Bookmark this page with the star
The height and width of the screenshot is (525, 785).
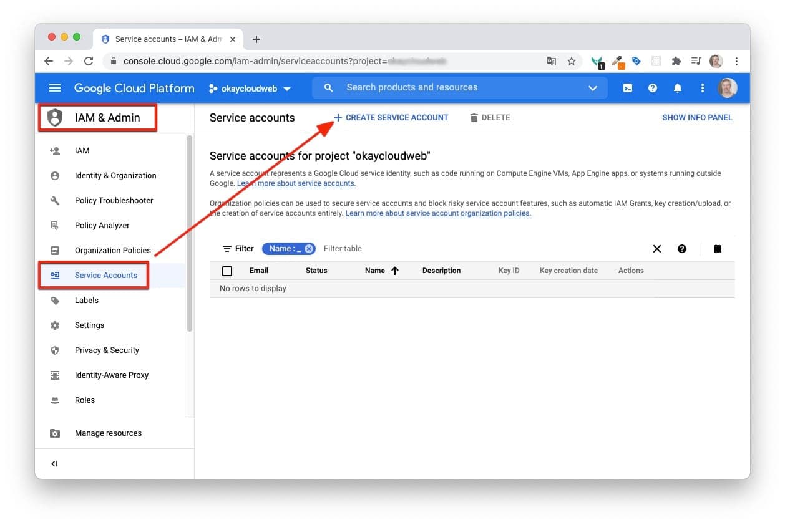572,61
